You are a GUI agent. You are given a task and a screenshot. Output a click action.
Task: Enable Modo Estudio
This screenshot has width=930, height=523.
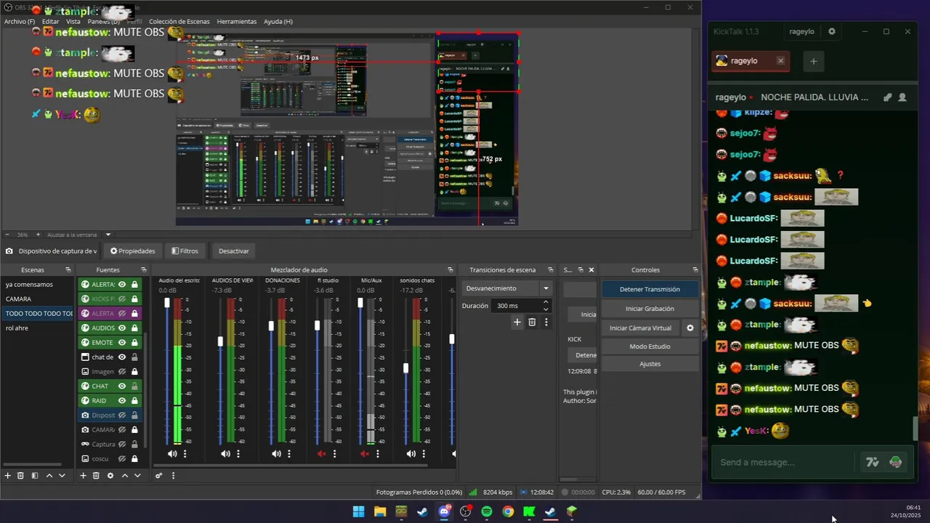pos(650,346)
